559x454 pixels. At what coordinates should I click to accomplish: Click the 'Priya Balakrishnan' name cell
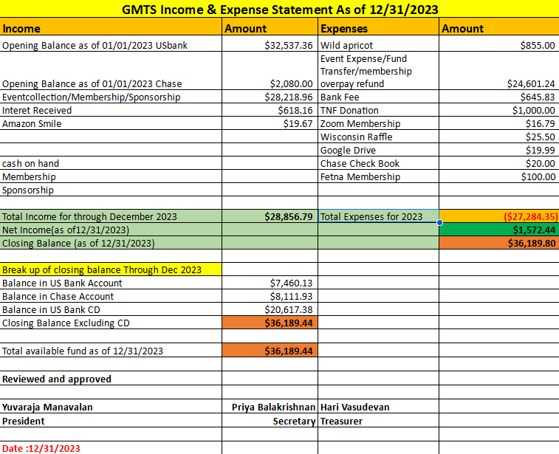tap(270, 407)
